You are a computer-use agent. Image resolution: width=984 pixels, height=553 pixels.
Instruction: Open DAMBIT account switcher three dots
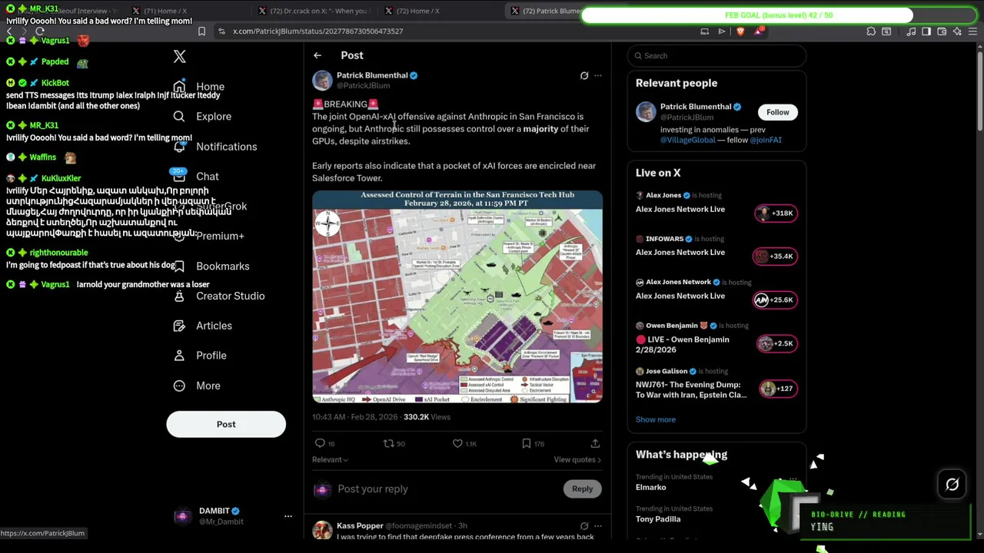pos(288,516)
